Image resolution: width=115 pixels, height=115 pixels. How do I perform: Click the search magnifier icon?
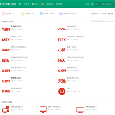click(113, 4)
